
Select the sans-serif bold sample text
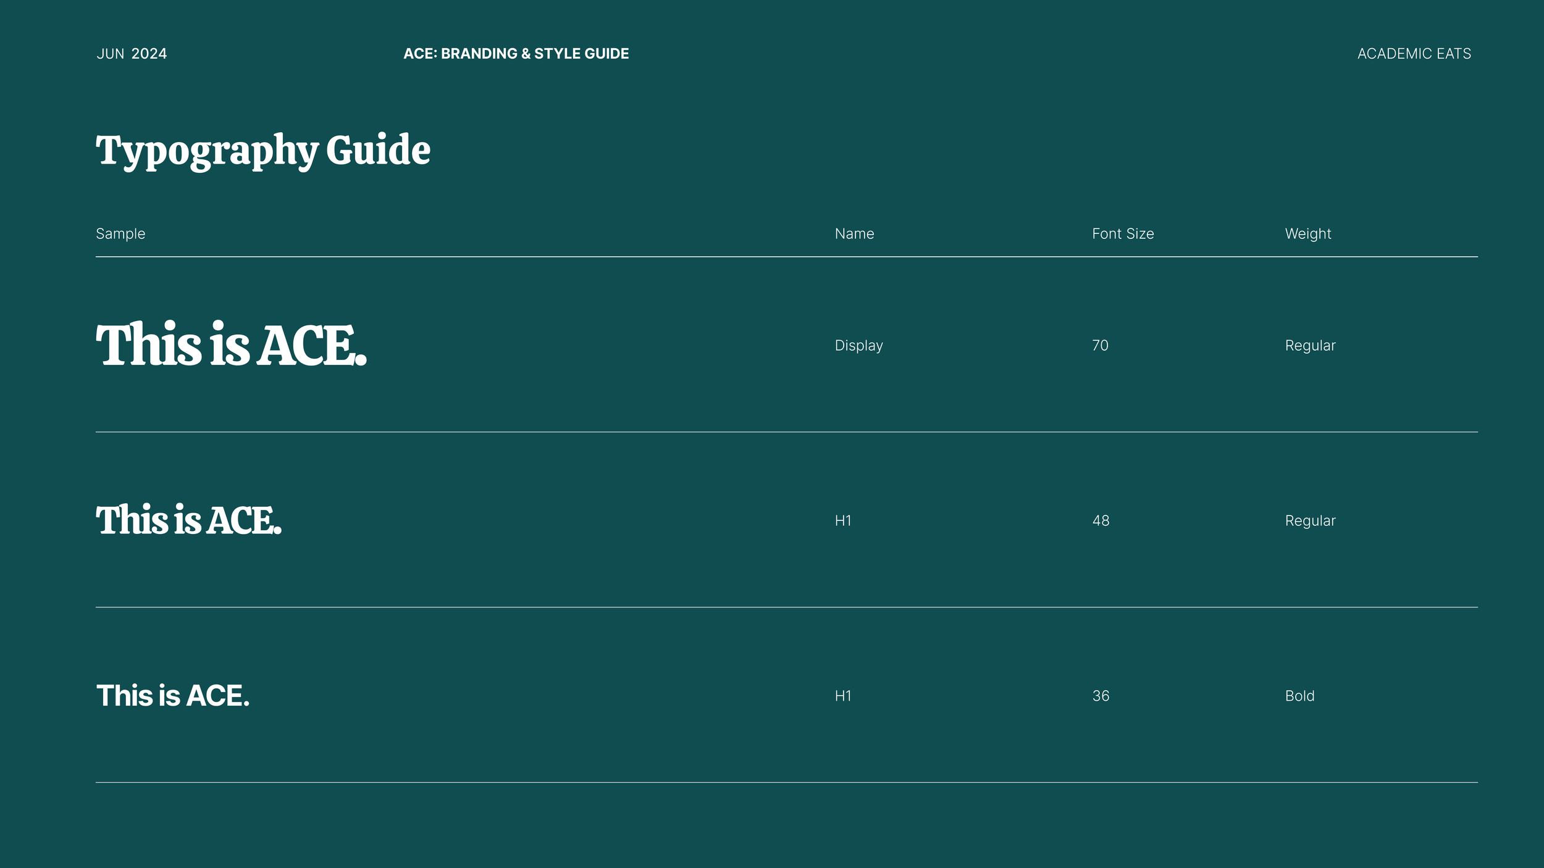(173, 696)
